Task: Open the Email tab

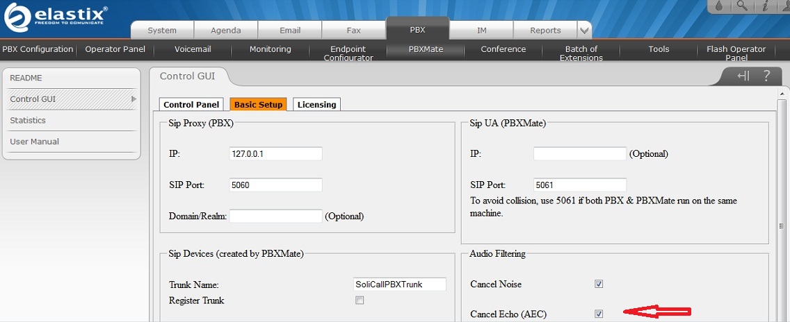Action: pyautogui.click(x=290, y=31)
